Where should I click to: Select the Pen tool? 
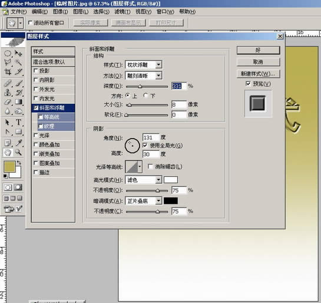8,131
